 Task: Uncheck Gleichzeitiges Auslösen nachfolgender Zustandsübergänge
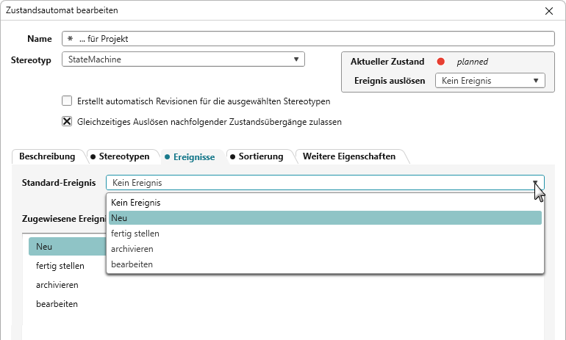pyautogui.click(x=67, y=121)
